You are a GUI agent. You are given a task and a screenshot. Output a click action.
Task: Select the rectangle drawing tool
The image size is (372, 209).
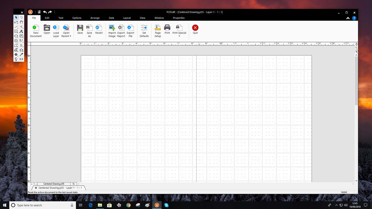(16, 31)
